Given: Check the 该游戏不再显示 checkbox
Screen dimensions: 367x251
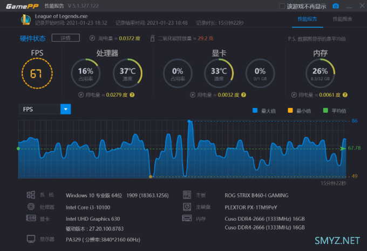Looking at the screenshot, I should 282,6.
